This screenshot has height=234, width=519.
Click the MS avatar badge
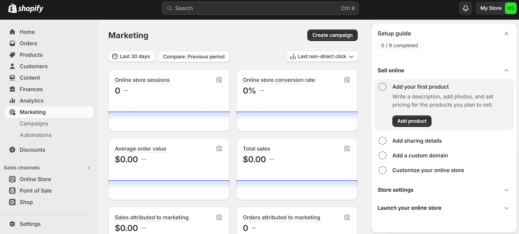(x=511, y=8)
